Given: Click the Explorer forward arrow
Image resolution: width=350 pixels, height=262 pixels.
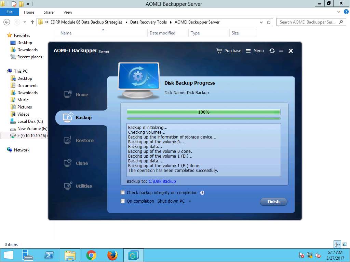Looking at the screenshot, I should 17,22.
